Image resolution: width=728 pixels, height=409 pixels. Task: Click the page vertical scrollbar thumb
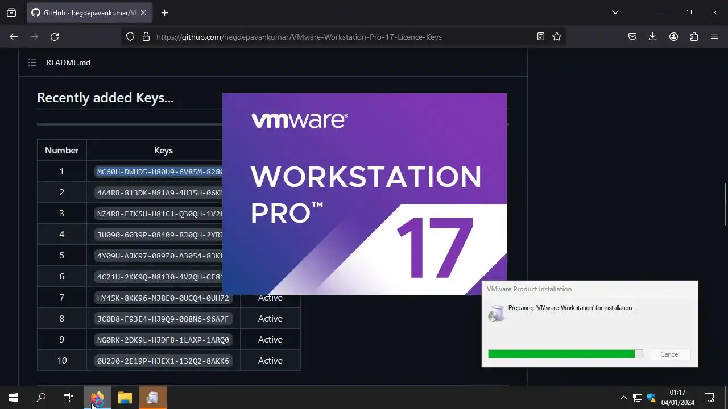[x=725, y=204]
